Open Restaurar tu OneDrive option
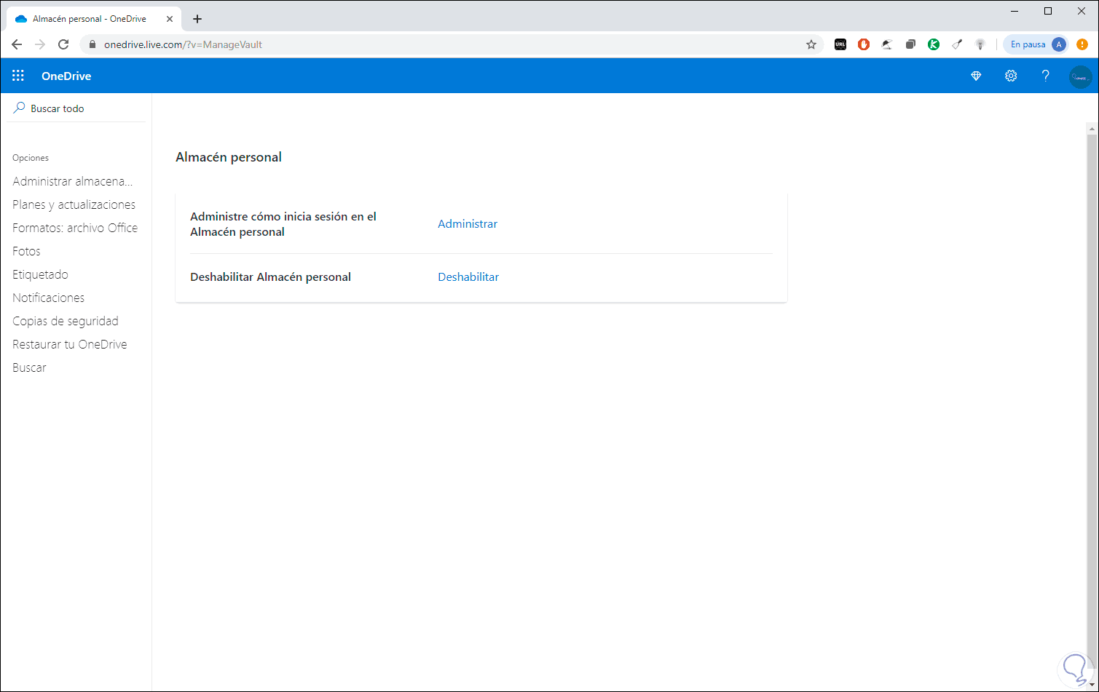This screenshot has width=1099, height=692. tap(70, 344)
